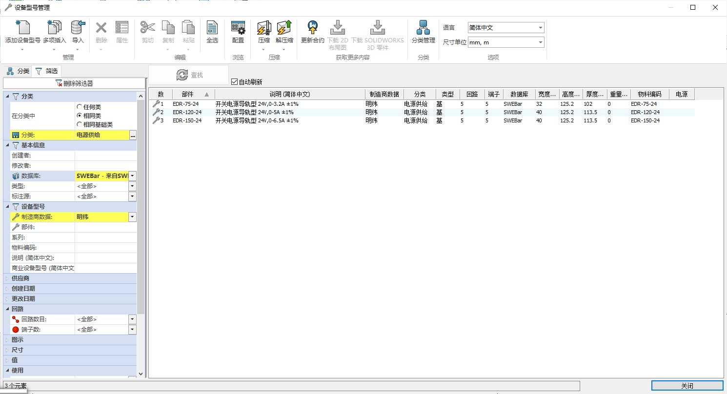The image size is (727, 394).
Task: Toggle the 自动刷新 checkbox
Action: coord(234,82)
